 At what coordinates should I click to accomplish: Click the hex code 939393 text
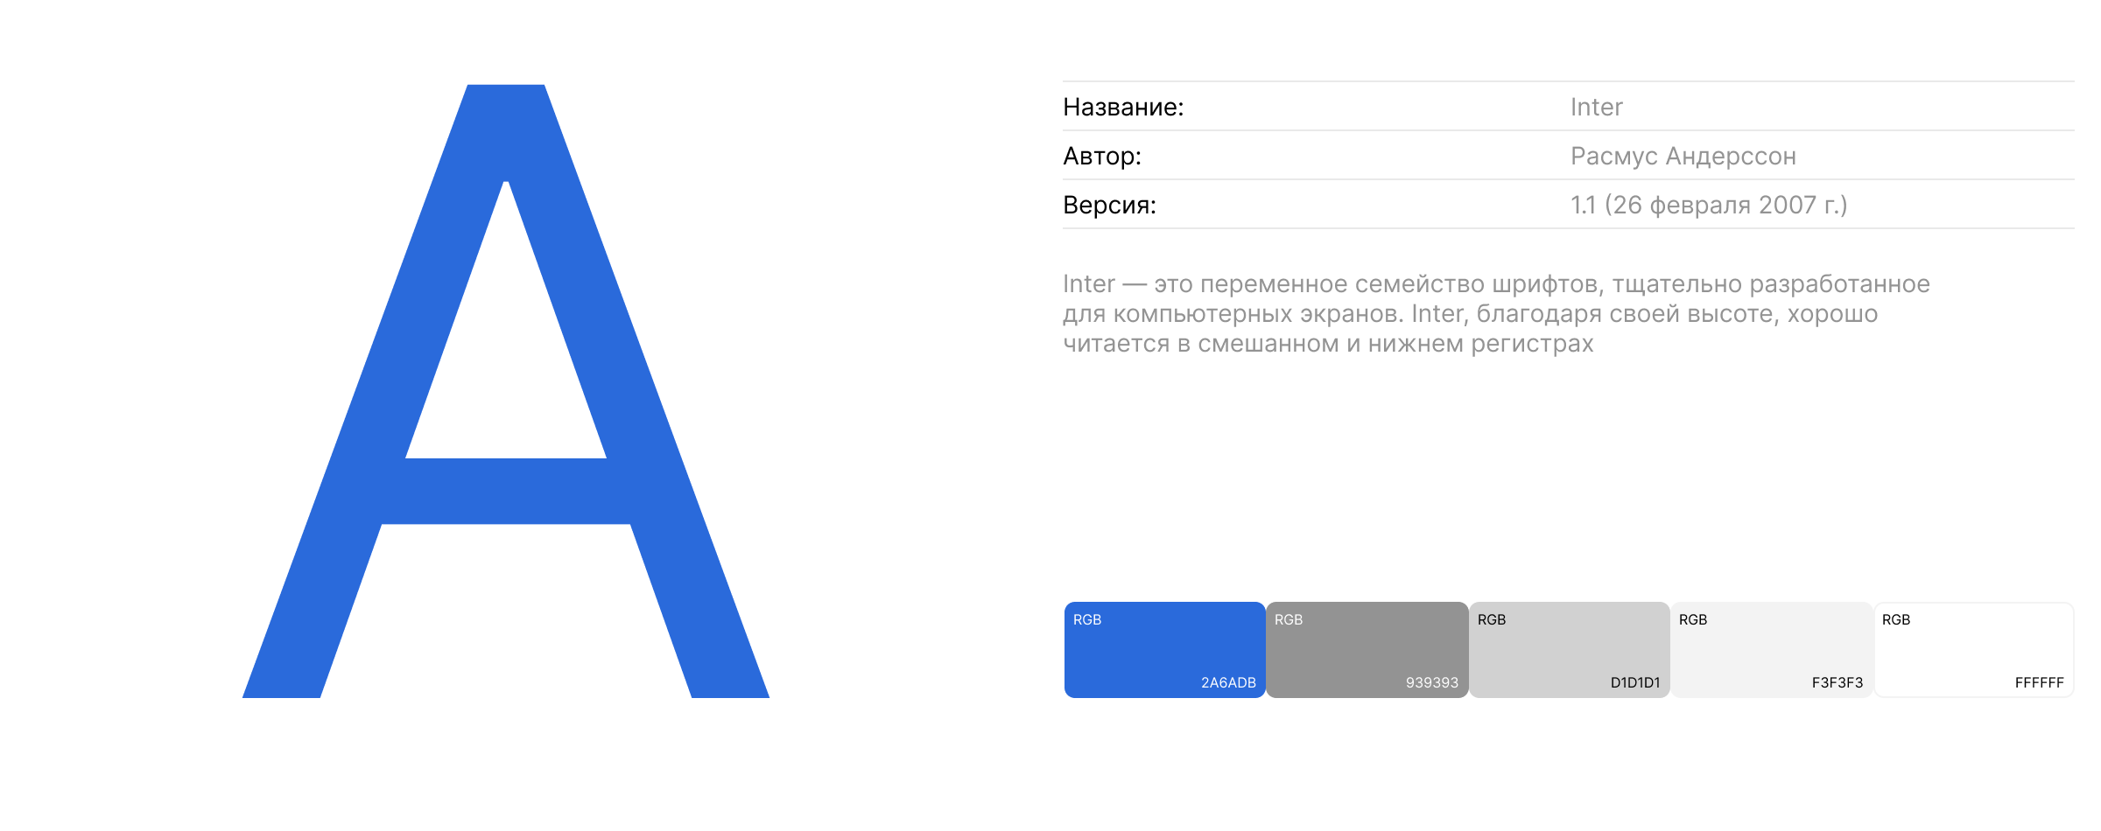click(1432, 682)
